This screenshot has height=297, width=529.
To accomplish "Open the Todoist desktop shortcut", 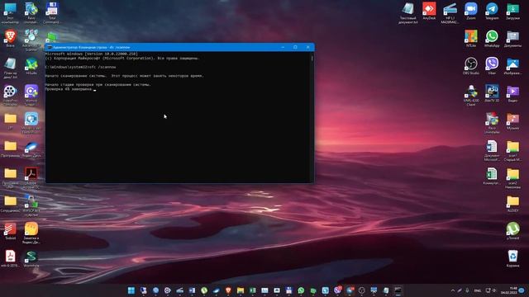I will click(10, 231).
